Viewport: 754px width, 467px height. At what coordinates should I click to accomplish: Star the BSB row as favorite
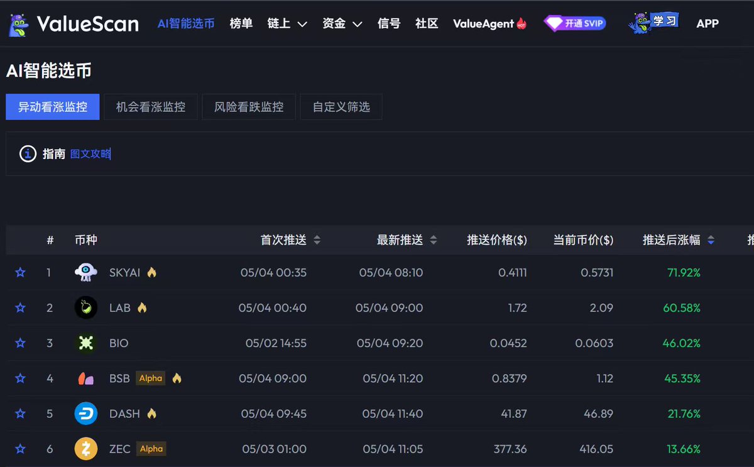(x=20, y=378)
